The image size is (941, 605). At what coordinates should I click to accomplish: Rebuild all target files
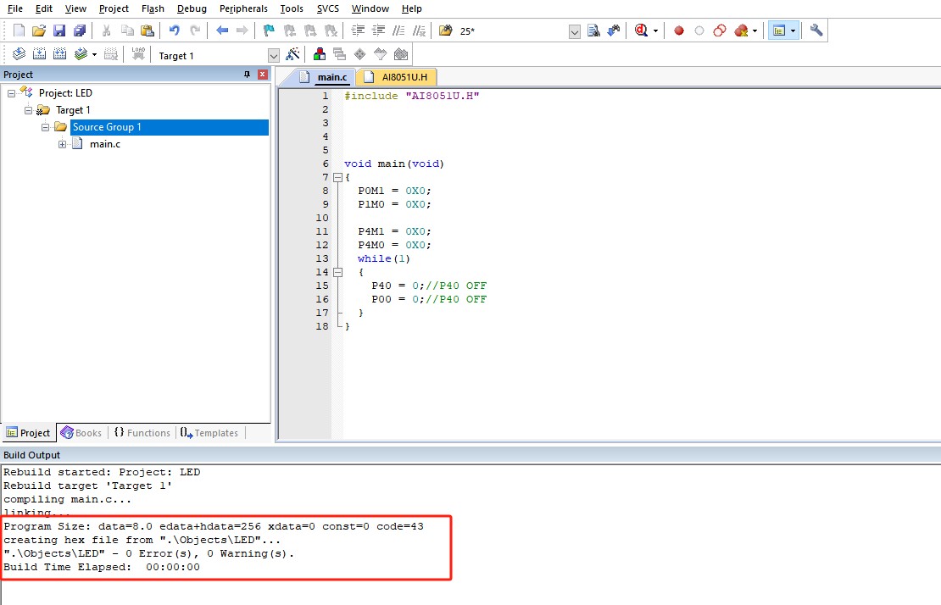pyautogui.click(x=59, y=54)
